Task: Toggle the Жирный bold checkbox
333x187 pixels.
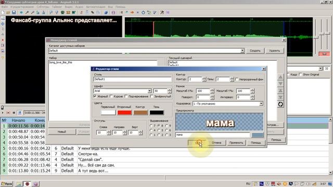Action: click(95, 97)
